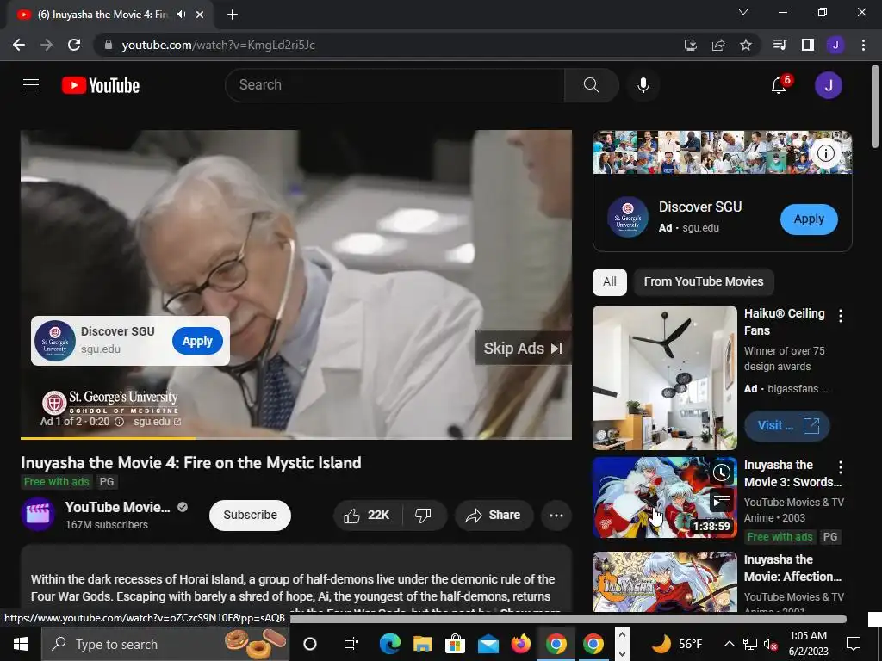
Task: Open Firefox from the taskbar
Action: point(521,644)
